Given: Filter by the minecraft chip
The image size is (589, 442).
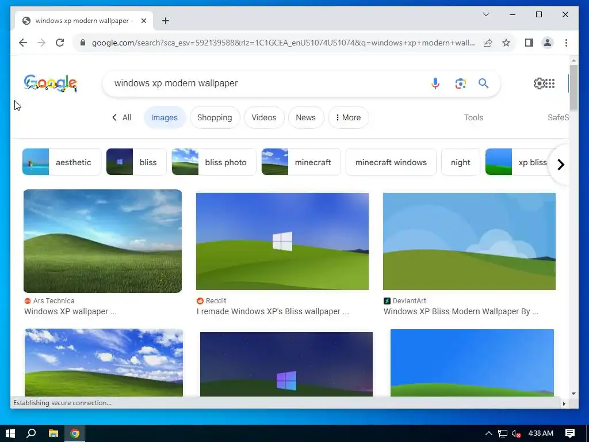Looking at the screenshot, I should 301,162.
